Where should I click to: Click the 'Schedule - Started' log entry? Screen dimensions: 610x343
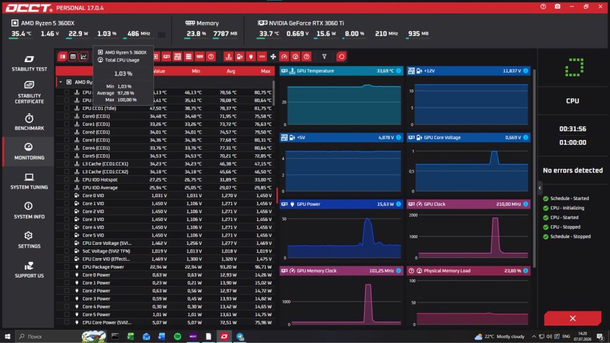[x=570, y=199]
